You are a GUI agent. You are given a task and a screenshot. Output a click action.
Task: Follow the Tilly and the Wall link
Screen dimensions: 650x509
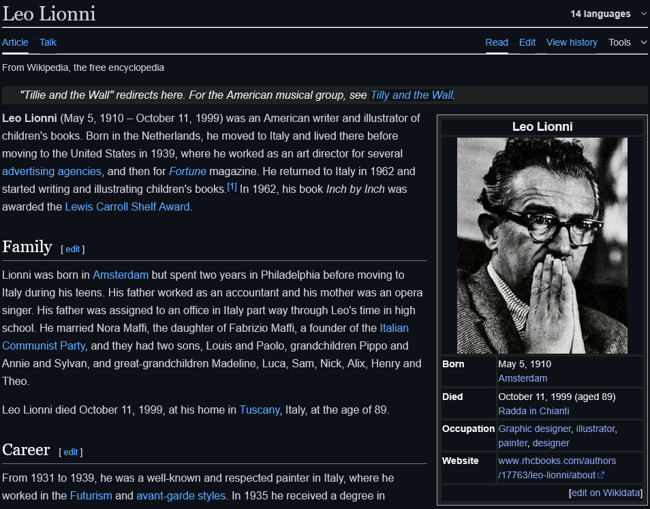click(412, 95)
